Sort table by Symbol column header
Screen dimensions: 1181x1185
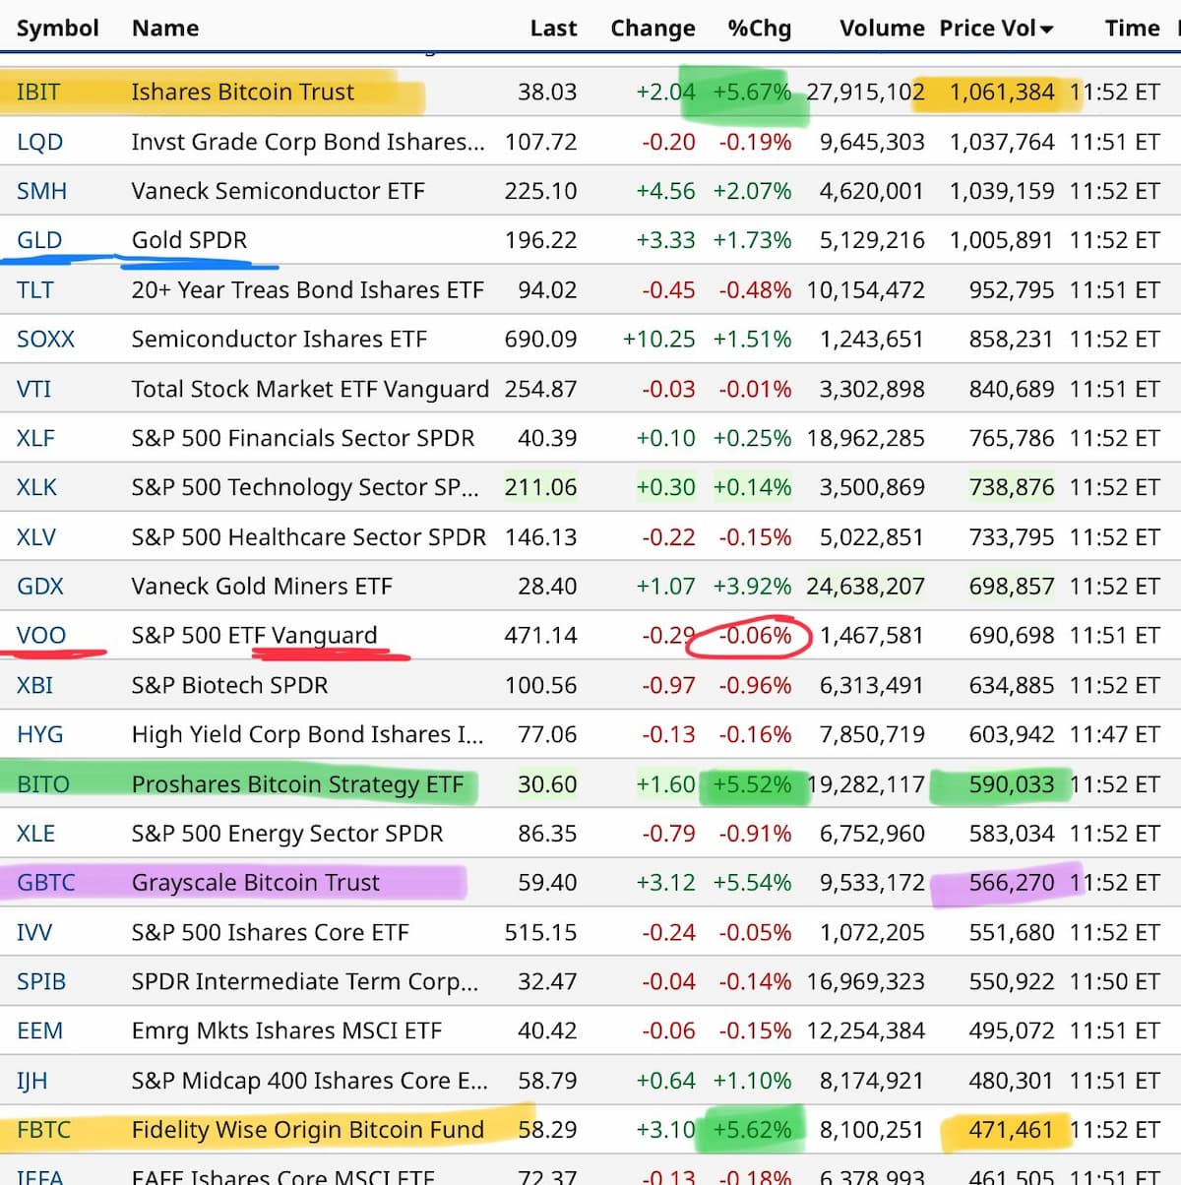click(x=57, y=29)
